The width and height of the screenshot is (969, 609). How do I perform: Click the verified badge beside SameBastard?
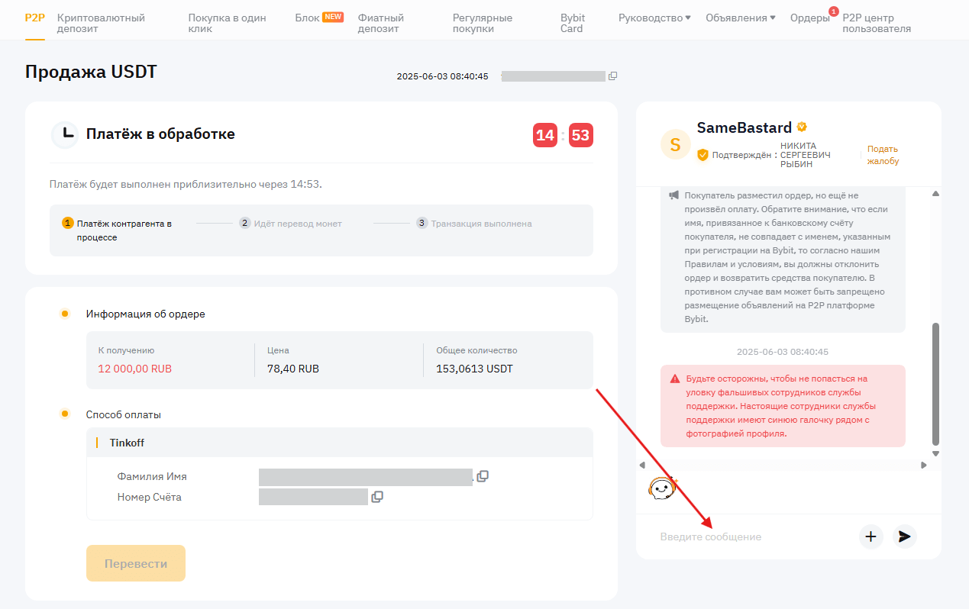click(x=802, y=127)
